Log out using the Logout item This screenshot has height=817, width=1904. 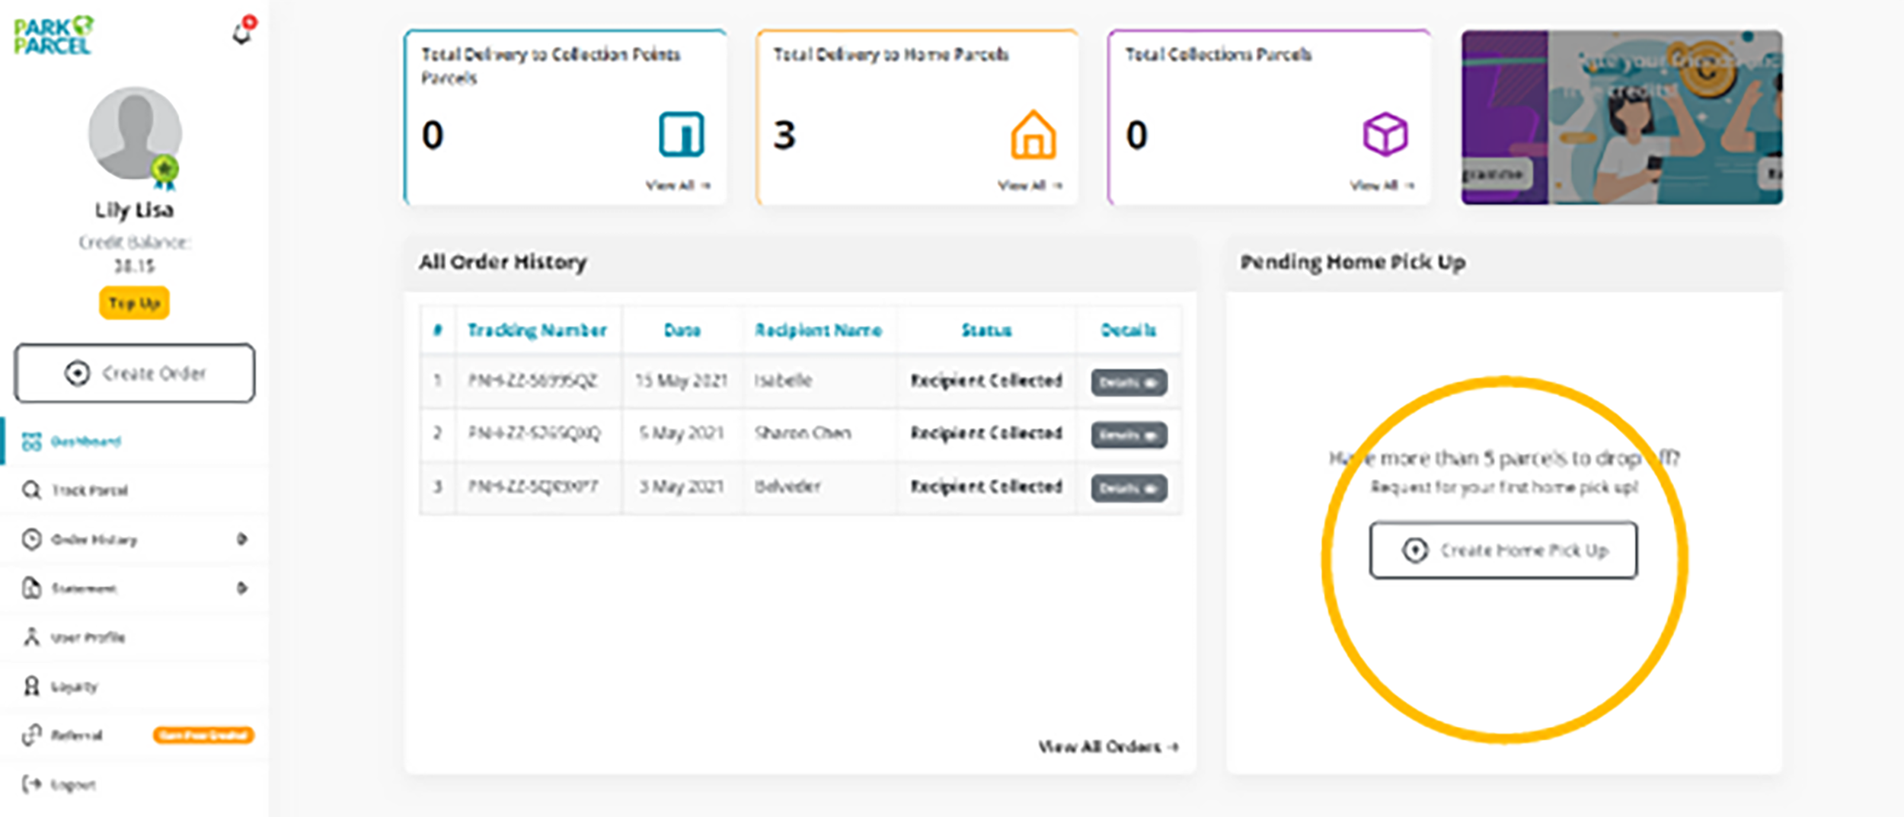(x=73, y=785)
